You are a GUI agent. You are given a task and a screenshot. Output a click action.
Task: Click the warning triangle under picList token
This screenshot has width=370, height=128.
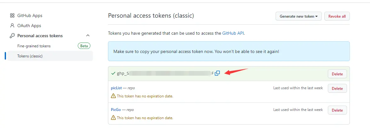113,96
